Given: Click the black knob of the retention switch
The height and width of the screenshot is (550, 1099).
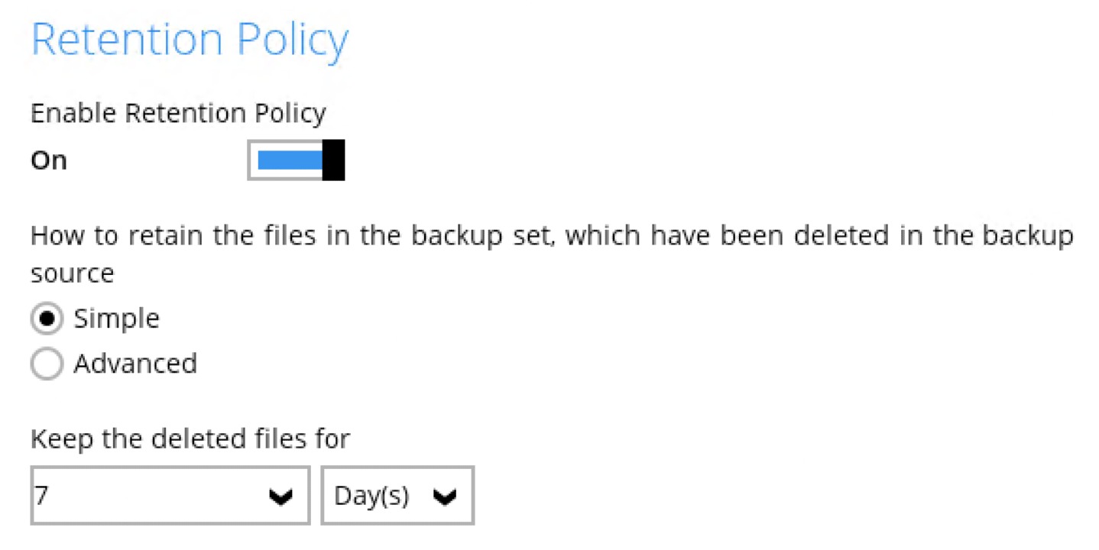Looking at the screenshot, I should pyautogui.click(x=333, y=160).
